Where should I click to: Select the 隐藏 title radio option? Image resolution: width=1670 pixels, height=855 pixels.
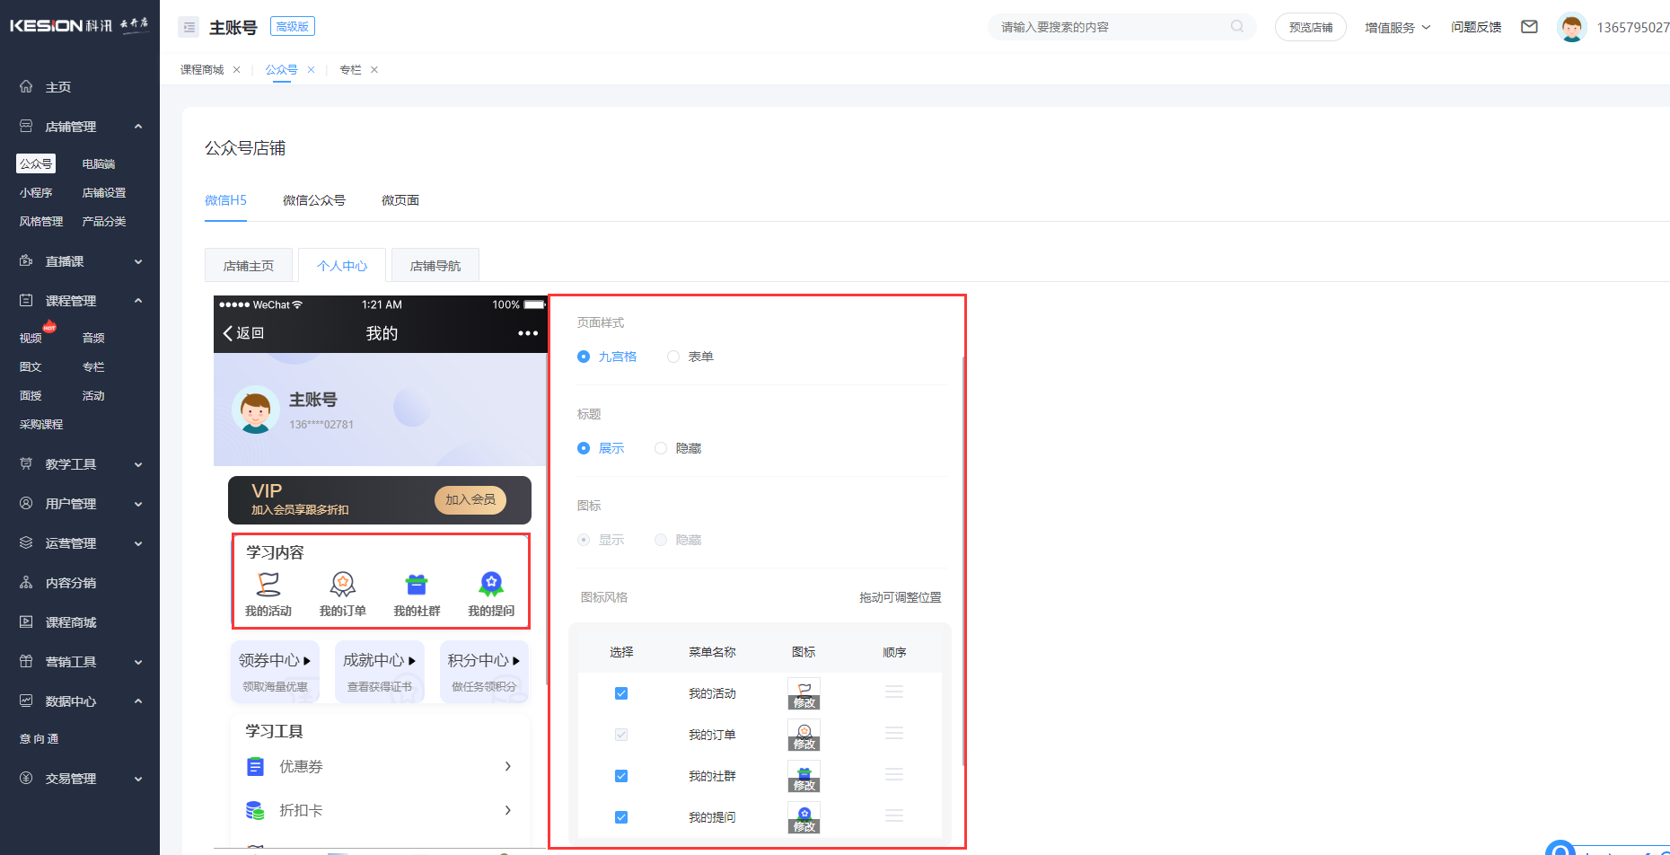point(661,448)
